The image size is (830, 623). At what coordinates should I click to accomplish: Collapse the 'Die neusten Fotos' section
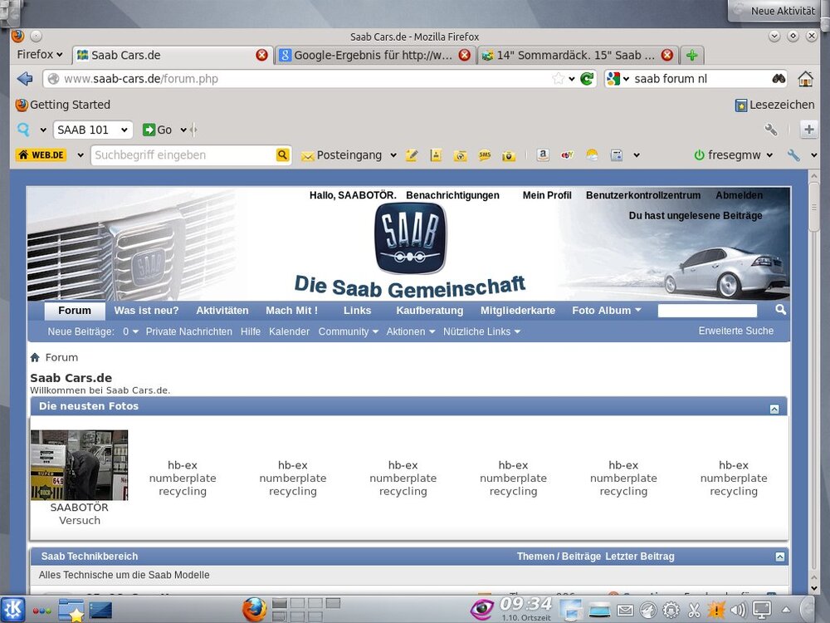click(774, 409)
